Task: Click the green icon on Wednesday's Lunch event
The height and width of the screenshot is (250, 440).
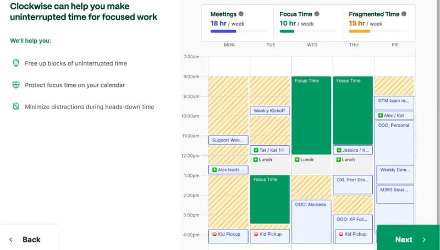Action: click(297, 160)
